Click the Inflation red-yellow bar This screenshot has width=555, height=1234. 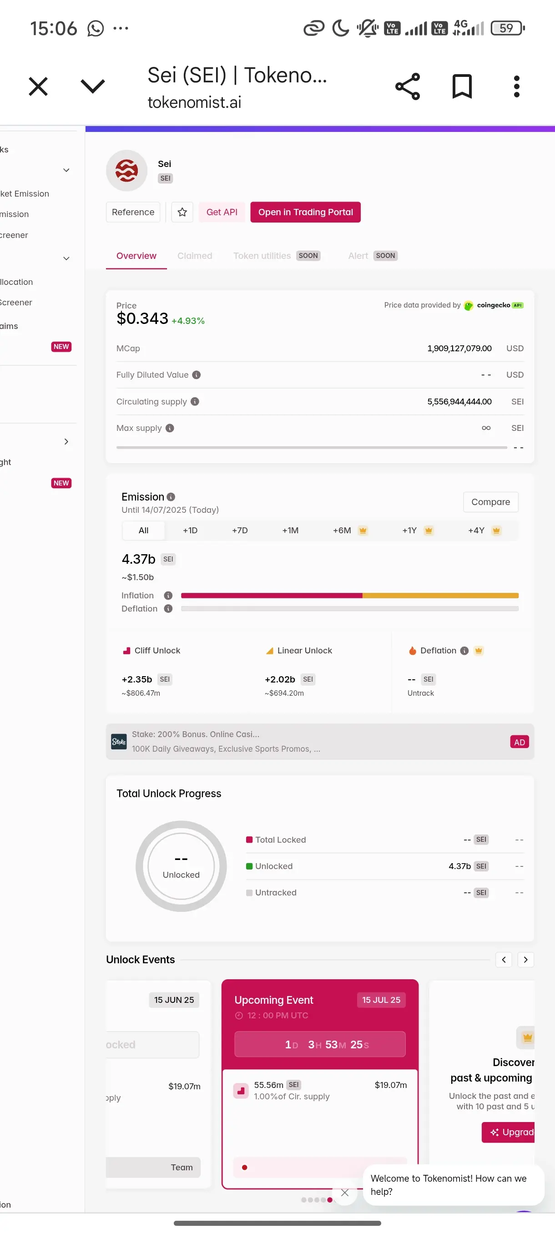pos(349,596)
